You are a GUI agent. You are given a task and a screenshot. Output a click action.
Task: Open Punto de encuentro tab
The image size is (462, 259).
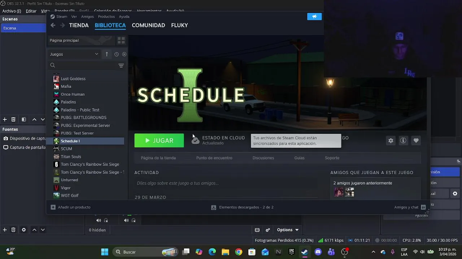[214, 158]
